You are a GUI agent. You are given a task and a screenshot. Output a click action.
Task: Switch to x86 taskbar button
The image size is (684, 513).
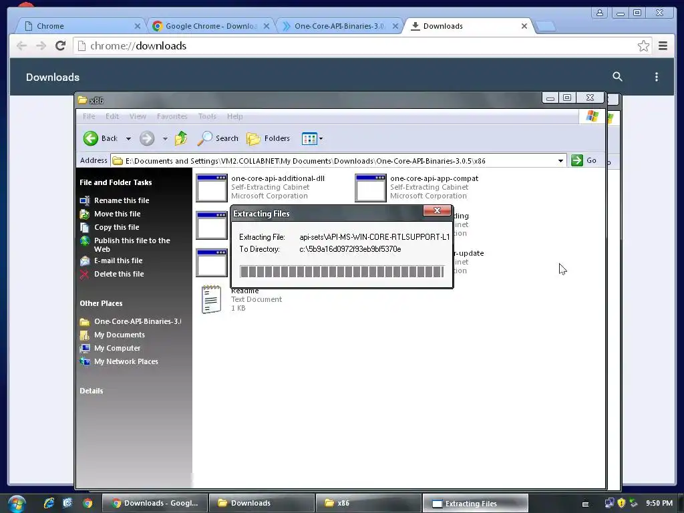pyautogui.click(x=368, y=503)
